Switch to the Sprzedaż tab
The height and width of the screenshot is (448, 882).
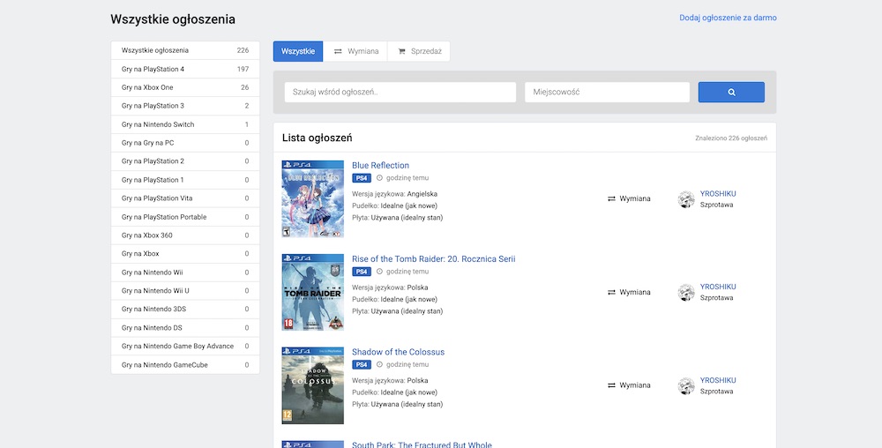click(418, 51)
